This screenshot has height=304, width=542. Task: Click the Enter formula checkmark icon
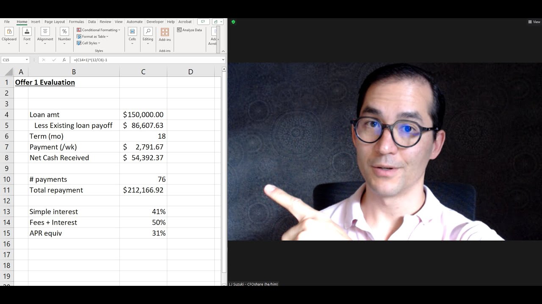[x=54, y=60]
